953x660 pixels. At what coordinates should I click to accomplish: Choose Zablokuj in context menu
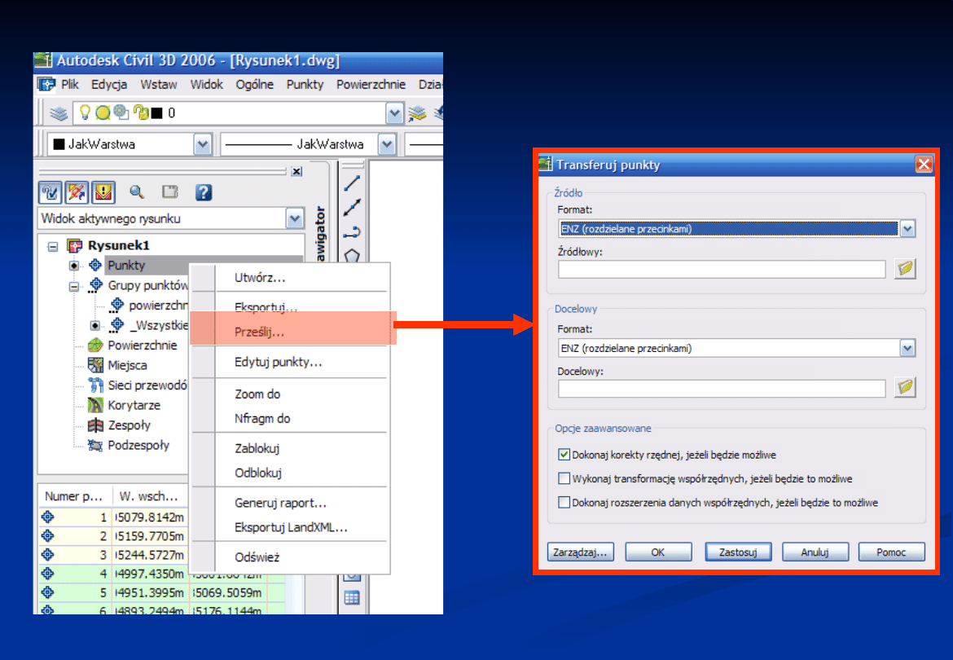coord(257,448)
